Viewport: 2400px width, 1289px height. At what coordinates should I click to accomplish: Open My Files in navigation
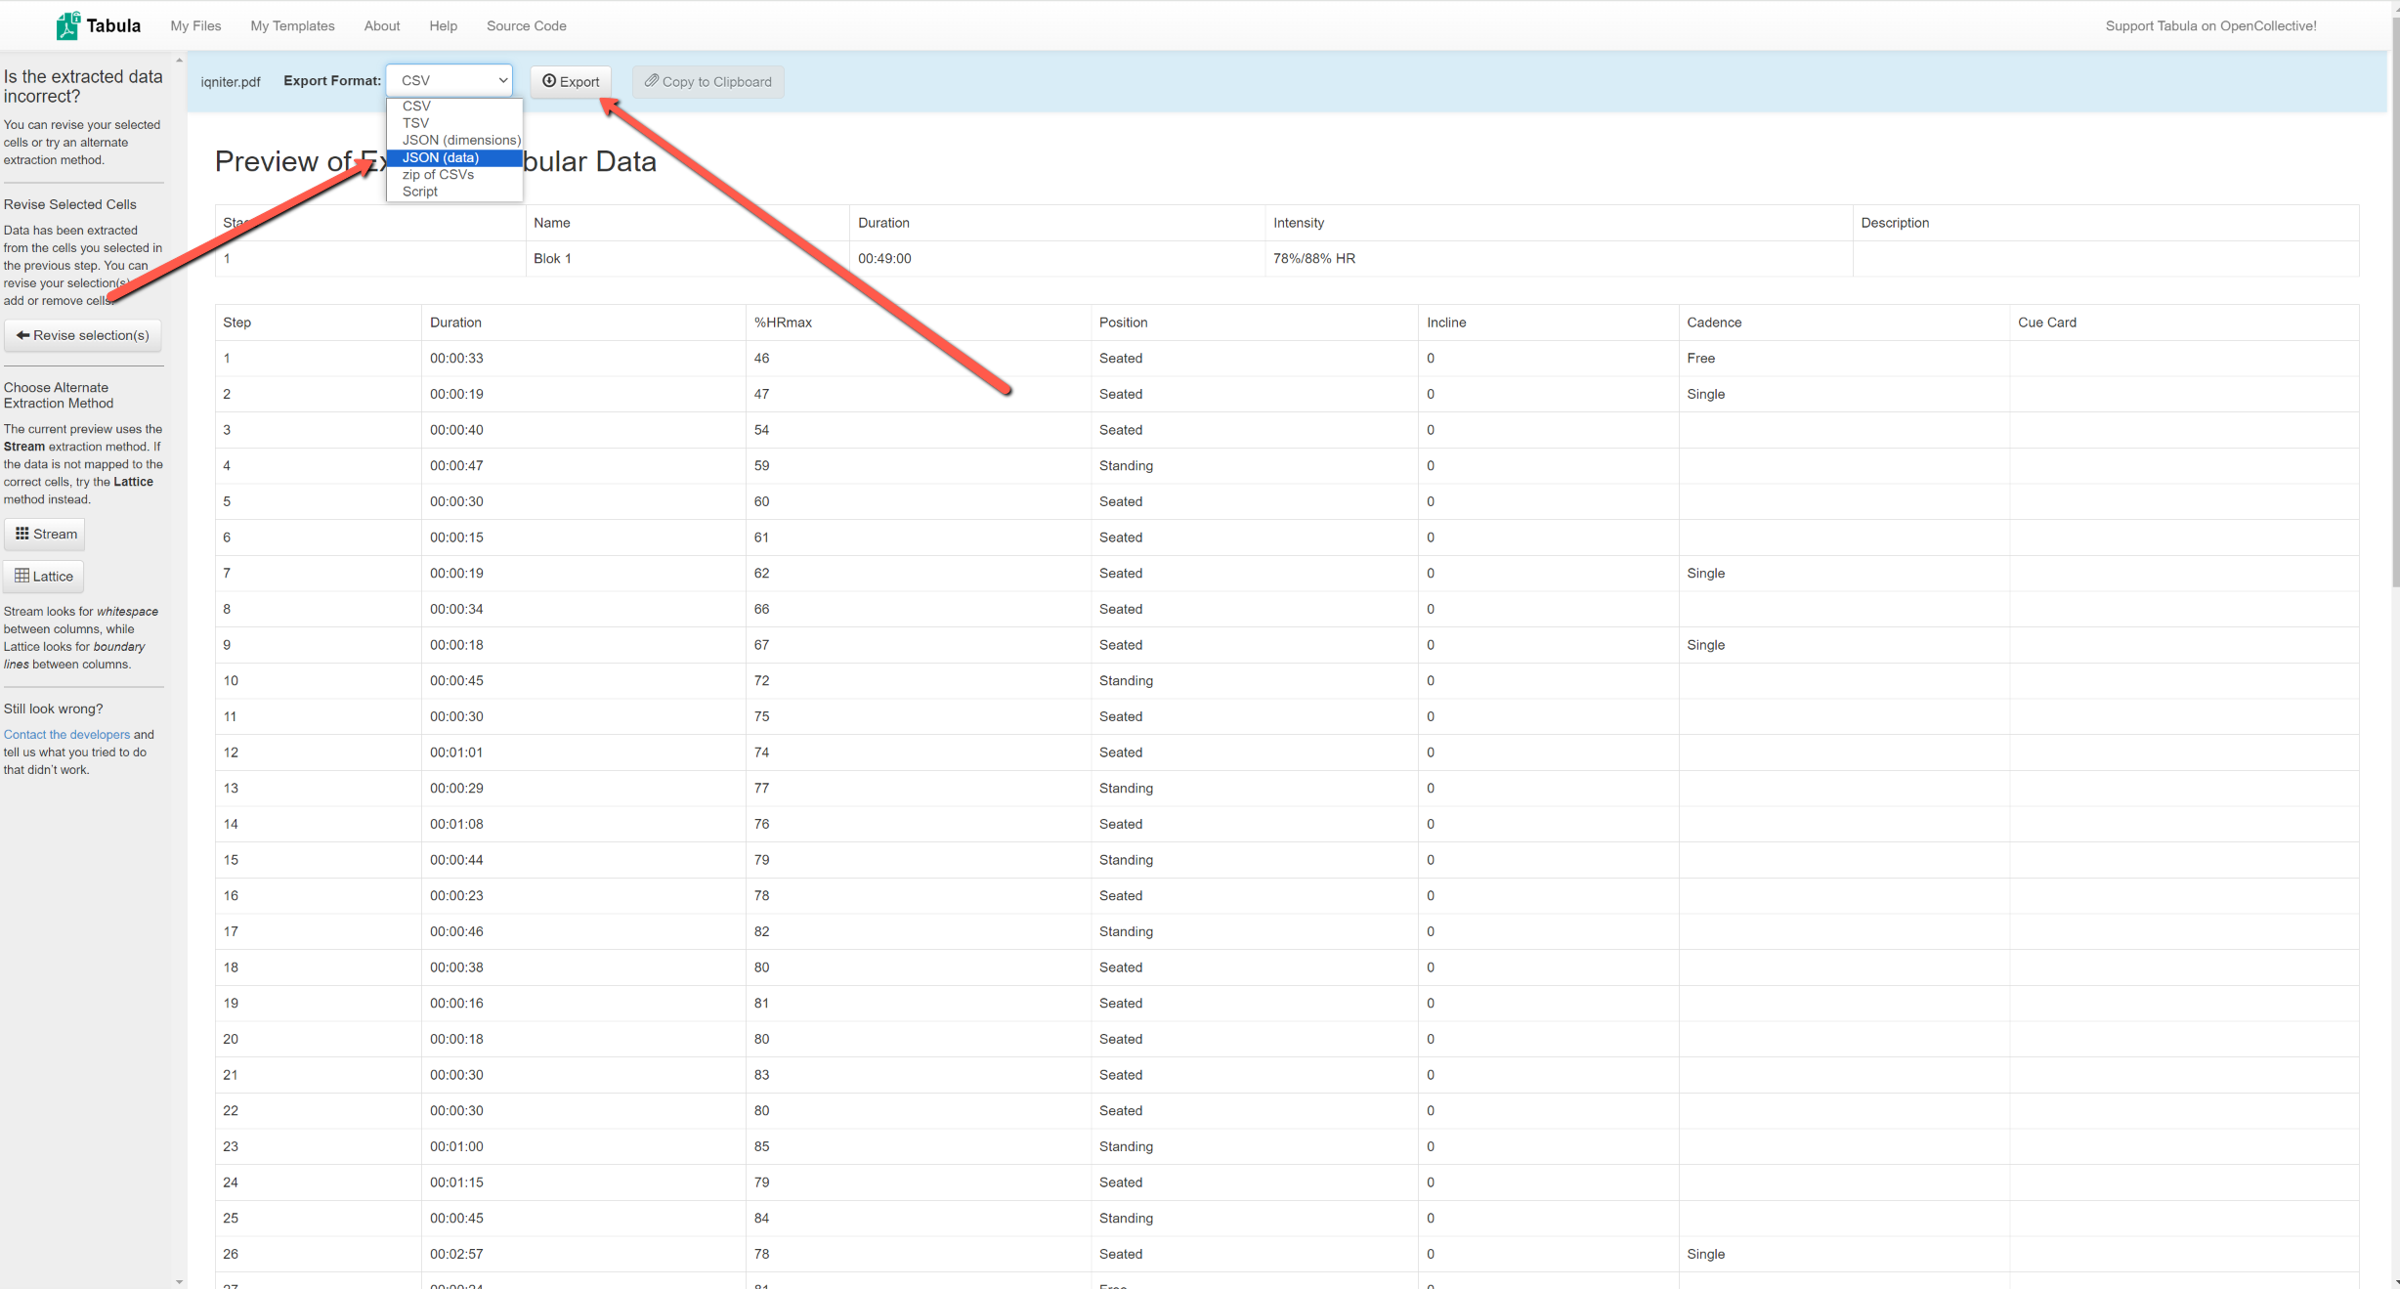195,25
